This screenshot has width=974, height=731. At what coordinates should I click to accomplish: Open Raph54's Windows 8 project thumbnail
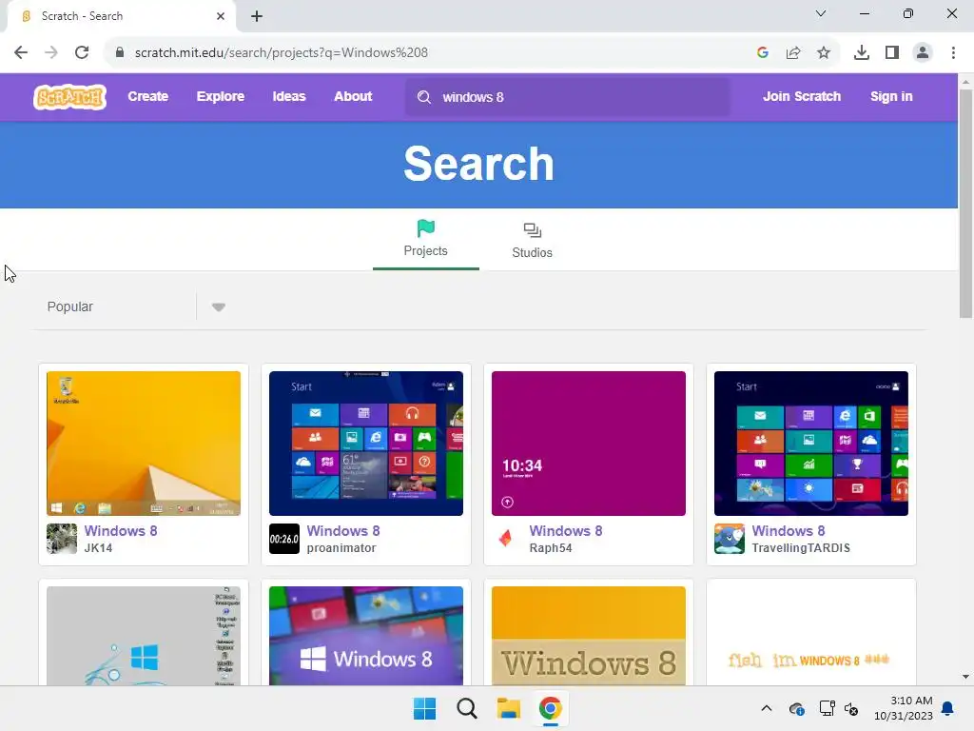point(588,444)
